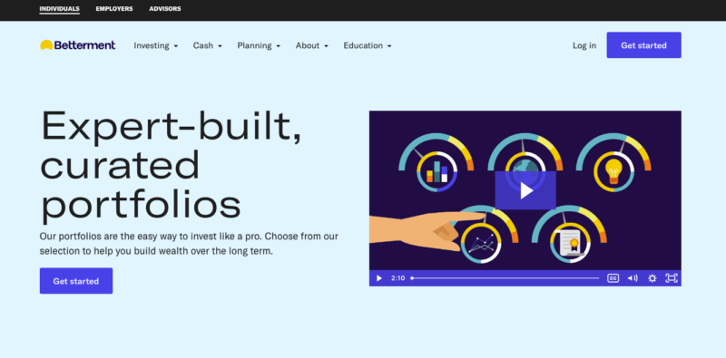The image size is (726, 358).
Task: Toggle closed captions with the CC icon
Action: click(613, 278)
